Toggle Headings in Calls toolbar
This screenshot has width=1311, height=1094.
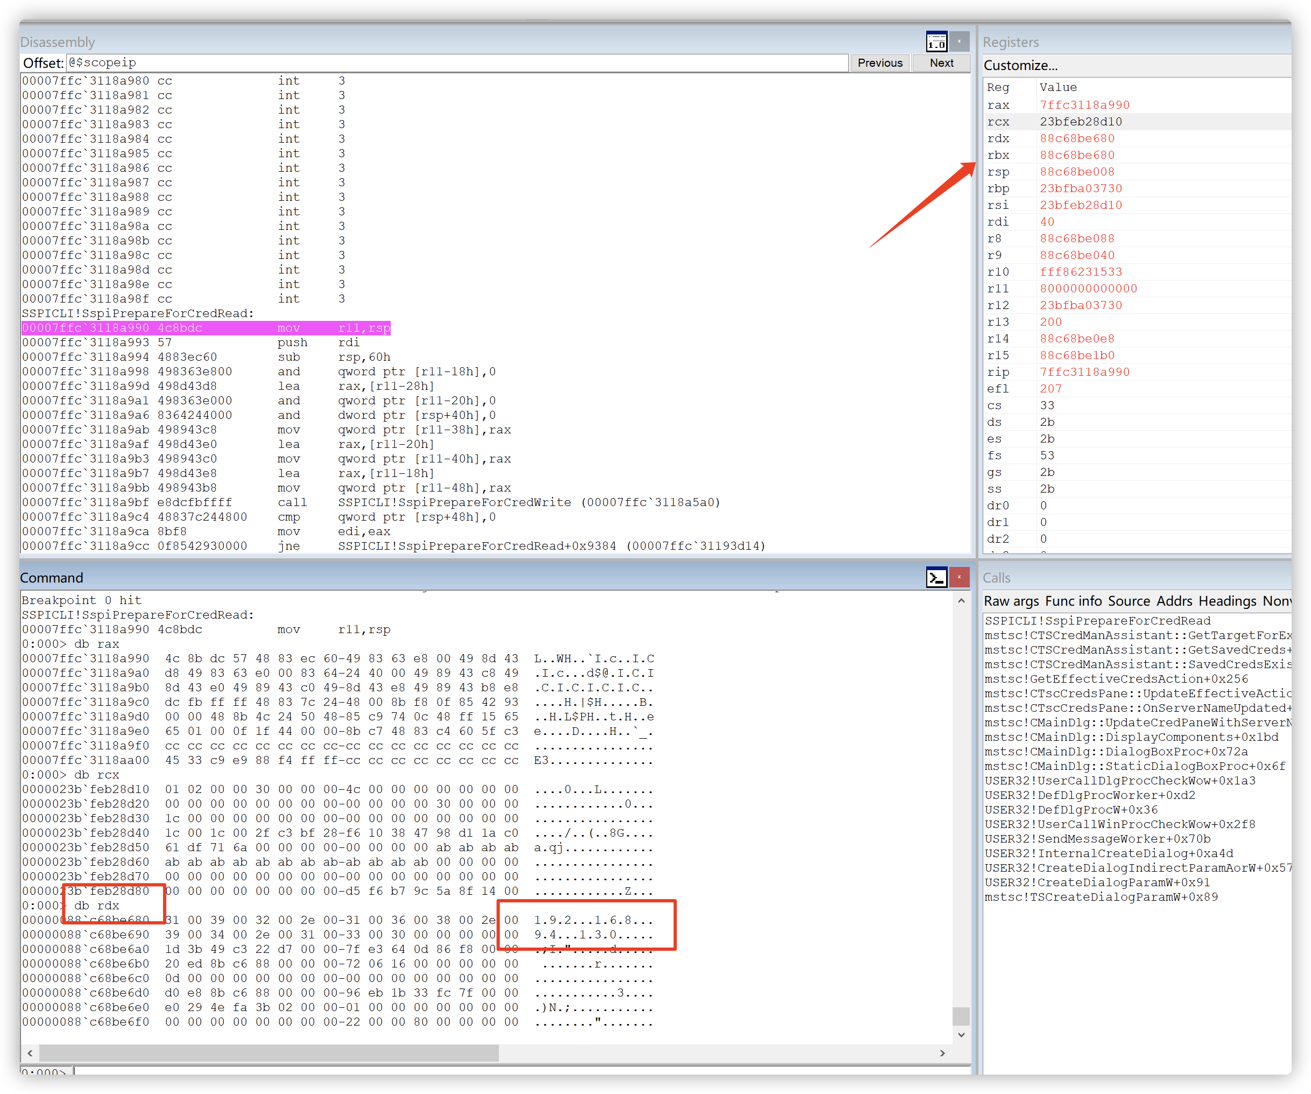(1227, 601)
